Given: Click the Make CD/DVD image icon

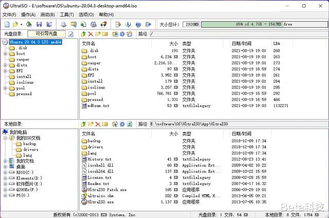Looking at the screenshot, I should 64,24.
